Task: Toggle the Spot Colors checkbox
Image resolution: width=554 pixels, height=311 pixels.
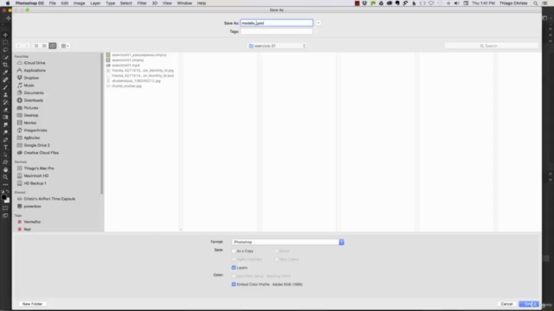Action: [276, 259]
